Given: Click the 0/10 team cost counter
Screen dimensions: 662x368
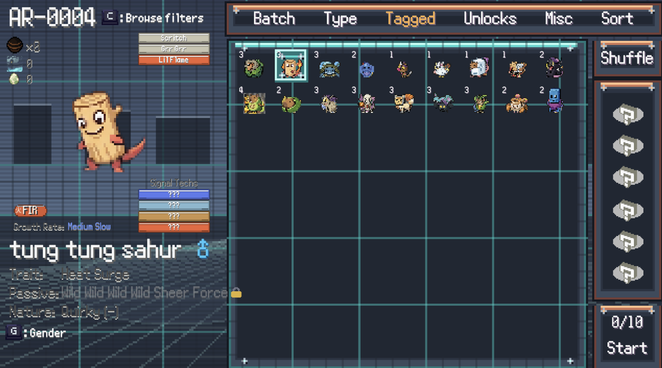Looking at the screenshot, I should (x=627, y=322).
